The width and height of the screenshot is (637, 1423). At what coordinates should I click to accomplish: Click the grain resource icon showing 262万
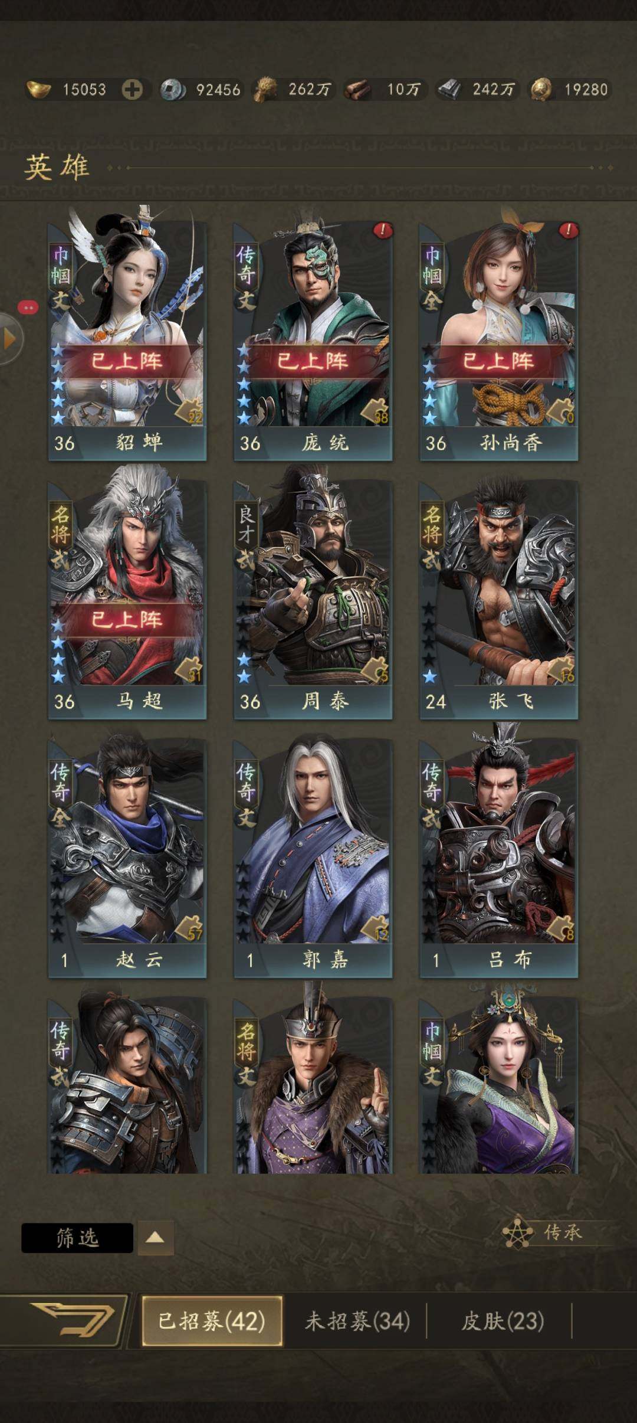pyautogui.click(x=266, y=90)
